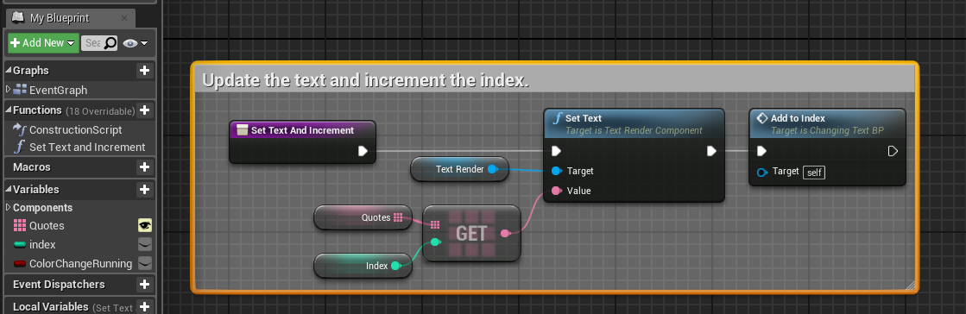Select the Quotes variable
The height and width of the screenshot is (314, 966).
47,226
